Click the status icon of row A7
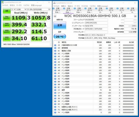 pyautogui.click(x=55, y=59)
